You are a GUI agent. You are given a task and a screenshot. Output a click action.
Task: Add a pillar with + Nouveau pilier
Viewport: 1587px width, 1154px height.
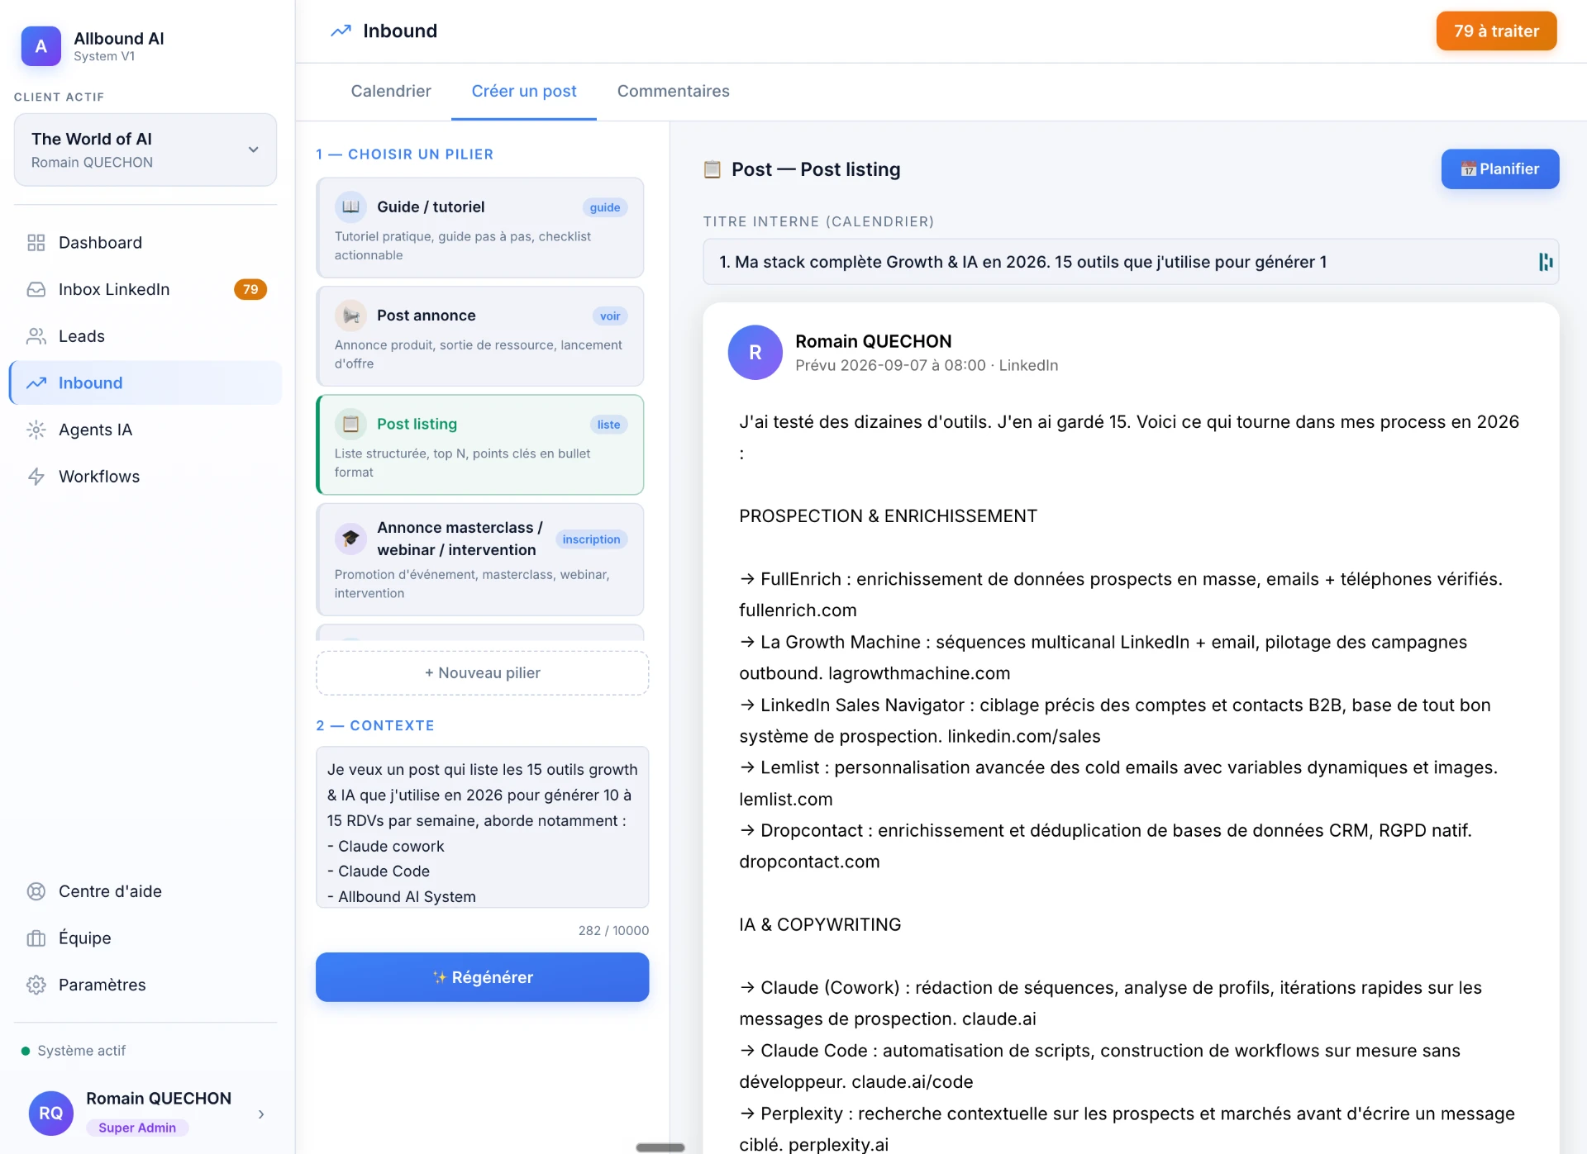pyautogui.click(x=483, y=673)
